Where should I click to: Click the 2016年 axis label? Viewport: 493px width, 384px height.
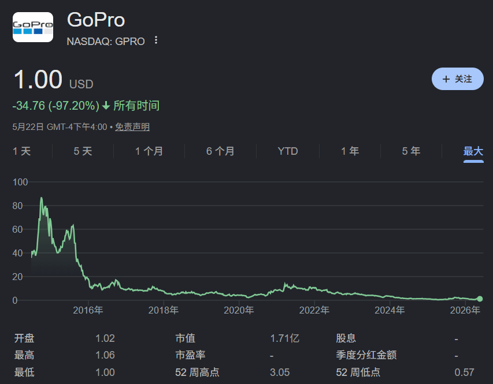(x=88, y=310)
